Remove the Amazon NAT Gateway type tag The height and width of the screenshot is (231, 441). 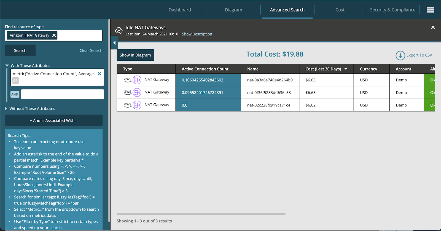[54, 35]
